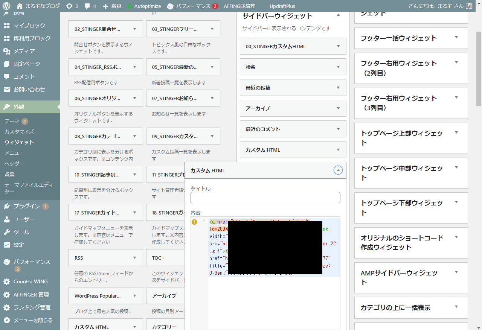Viewport: 482px width, 330px height.
Task: Click the ユーザー person icon
Action: (7, 219)
